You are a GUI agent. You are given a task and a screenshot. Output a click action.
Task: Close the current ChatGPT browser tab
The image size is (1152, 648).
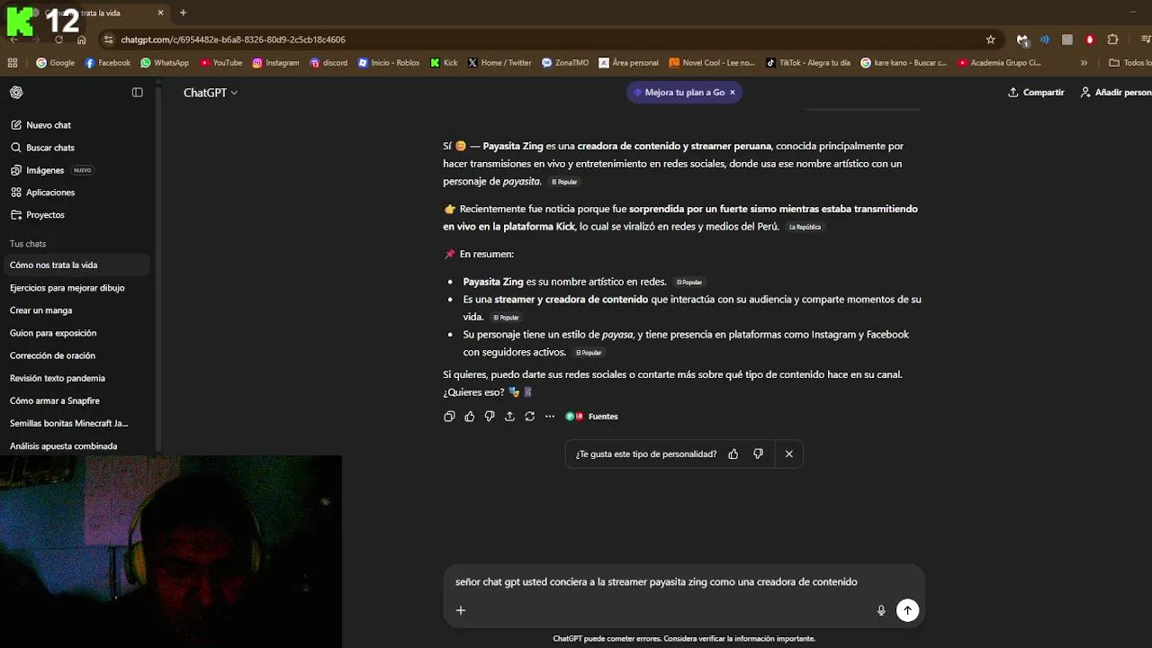coord(160,13)
